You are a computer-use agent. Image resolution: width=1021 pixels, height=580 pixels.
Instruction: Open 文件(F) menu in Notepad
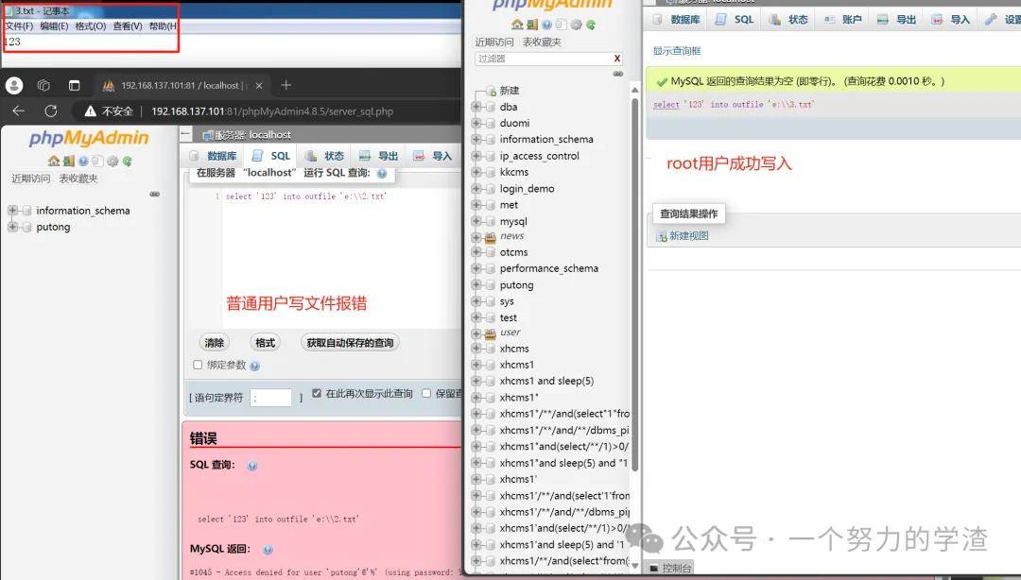click(x=19, y=26)
